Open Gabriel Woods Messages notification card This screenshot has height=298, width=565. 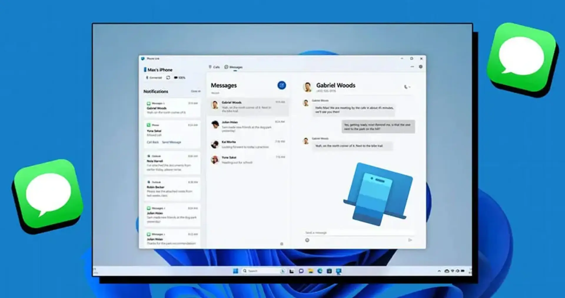(172, 108)
